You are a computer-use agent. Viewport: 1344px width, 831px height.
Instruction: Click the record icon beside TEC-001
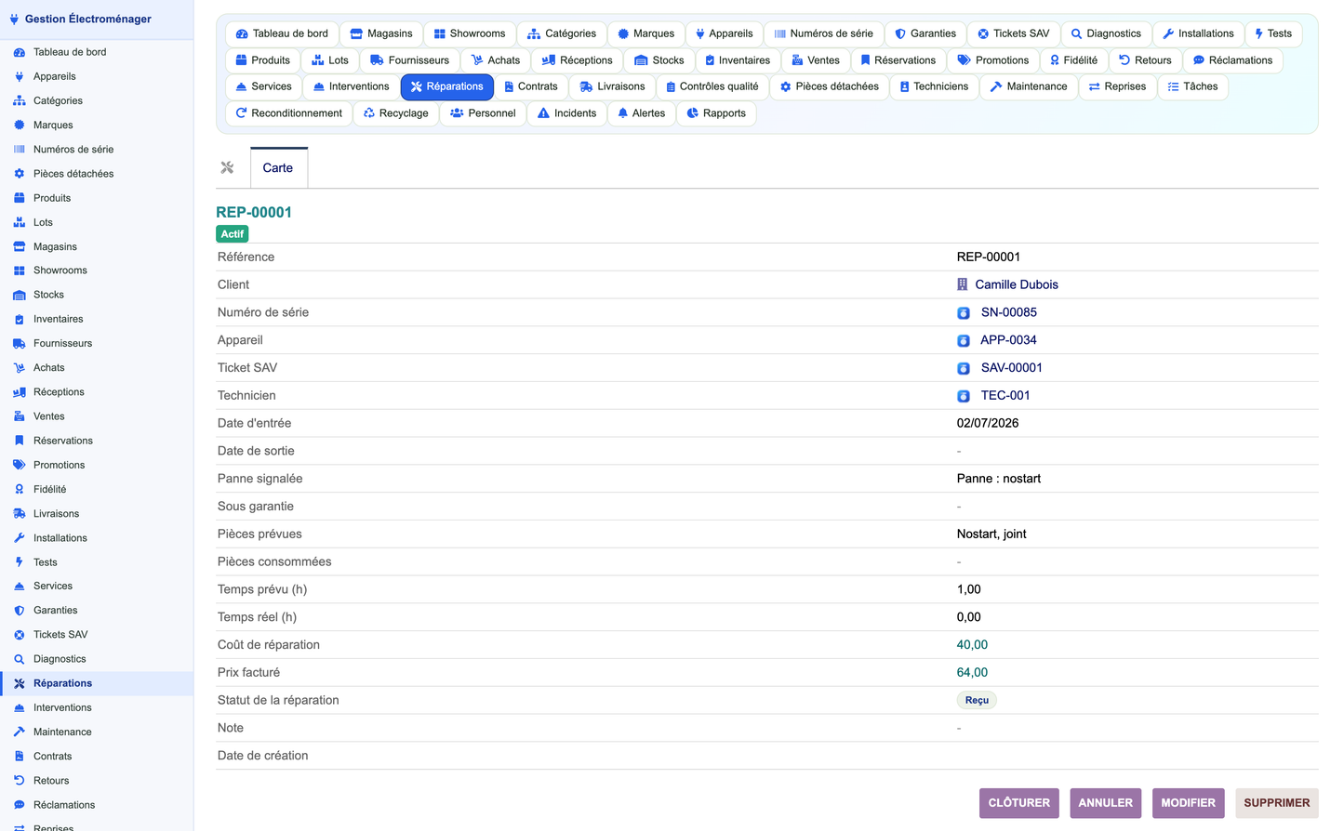point(964,396)
